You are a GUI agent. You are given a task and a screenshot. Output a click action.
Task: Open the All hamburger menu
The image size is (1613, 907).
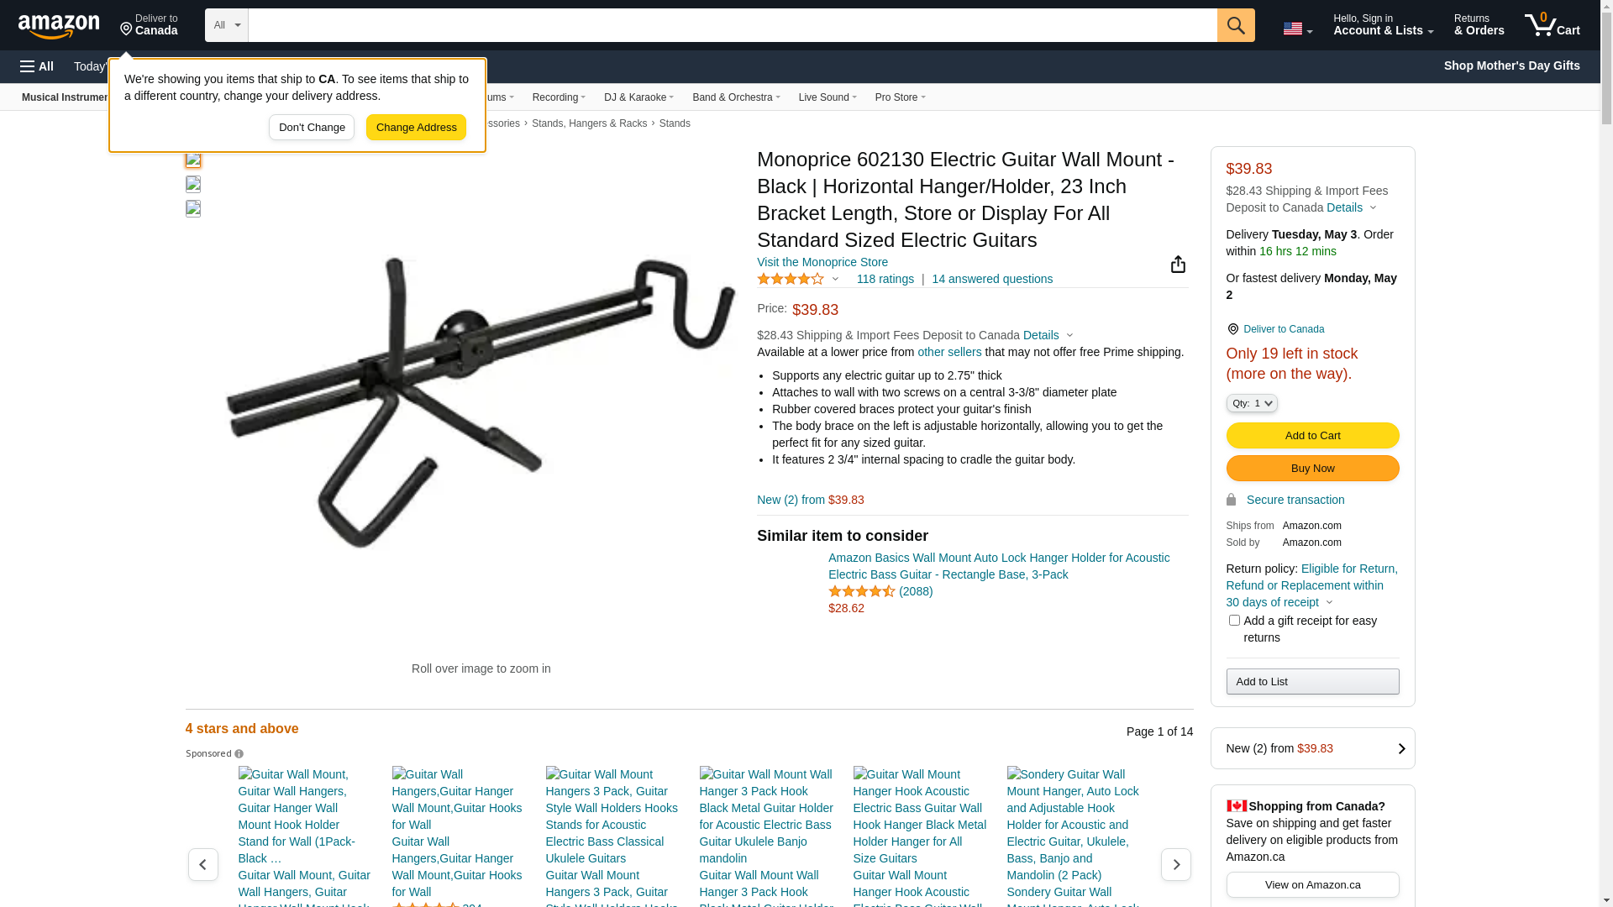coord(37,66)
